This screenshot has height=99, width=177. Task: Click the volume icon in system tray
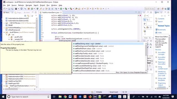coord(155,97)
